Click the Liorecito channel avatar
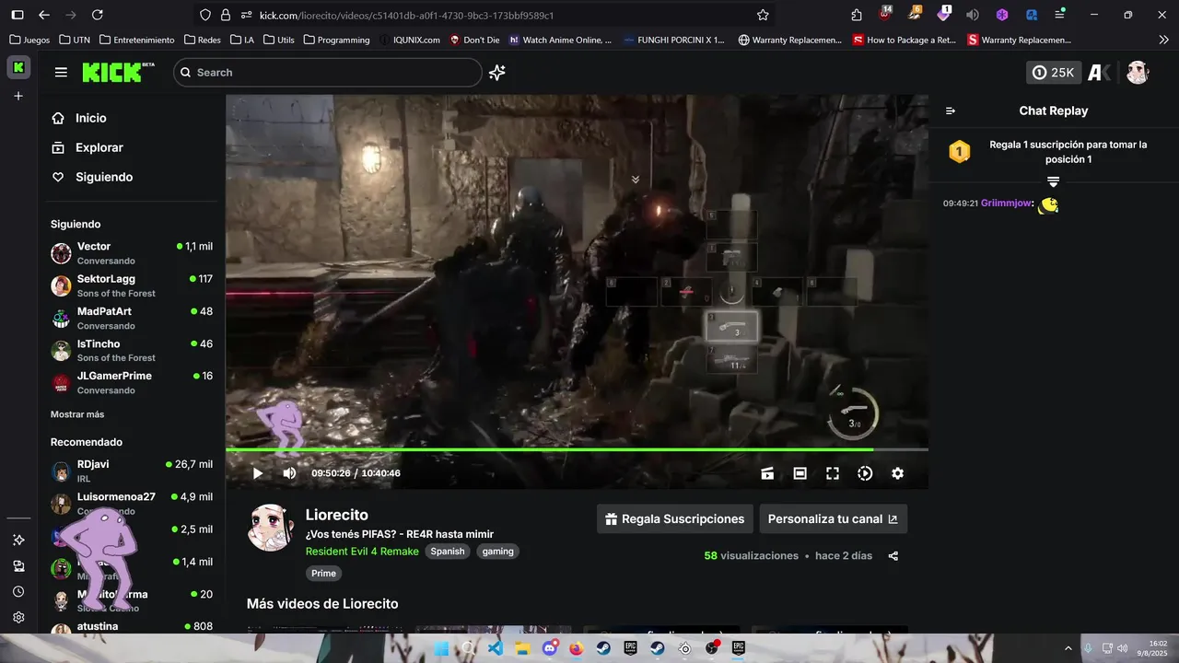This screenshot has width=1179, height=663. [x=271, y=527]
